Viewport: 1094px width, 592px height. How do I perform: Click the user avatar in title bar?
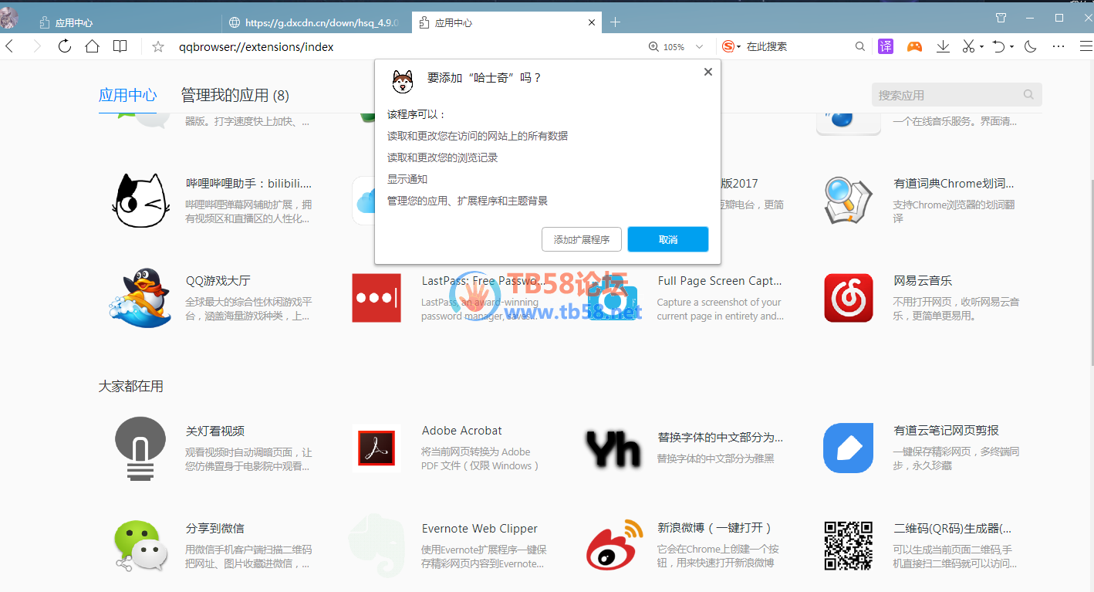[8, 17]
